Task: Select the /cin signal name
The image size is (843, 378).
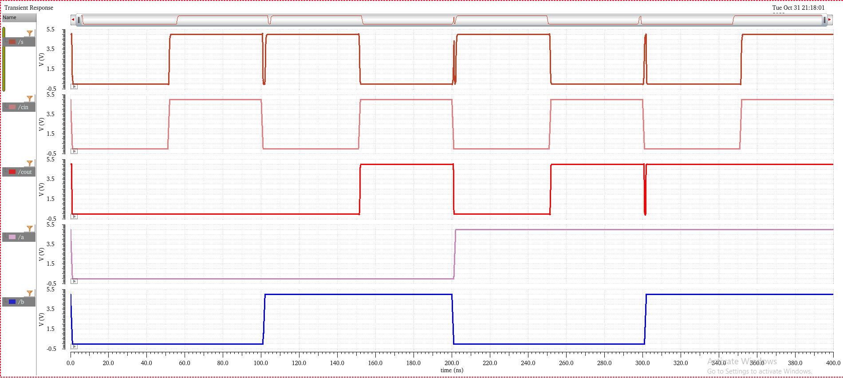Action: coord(23,107)
